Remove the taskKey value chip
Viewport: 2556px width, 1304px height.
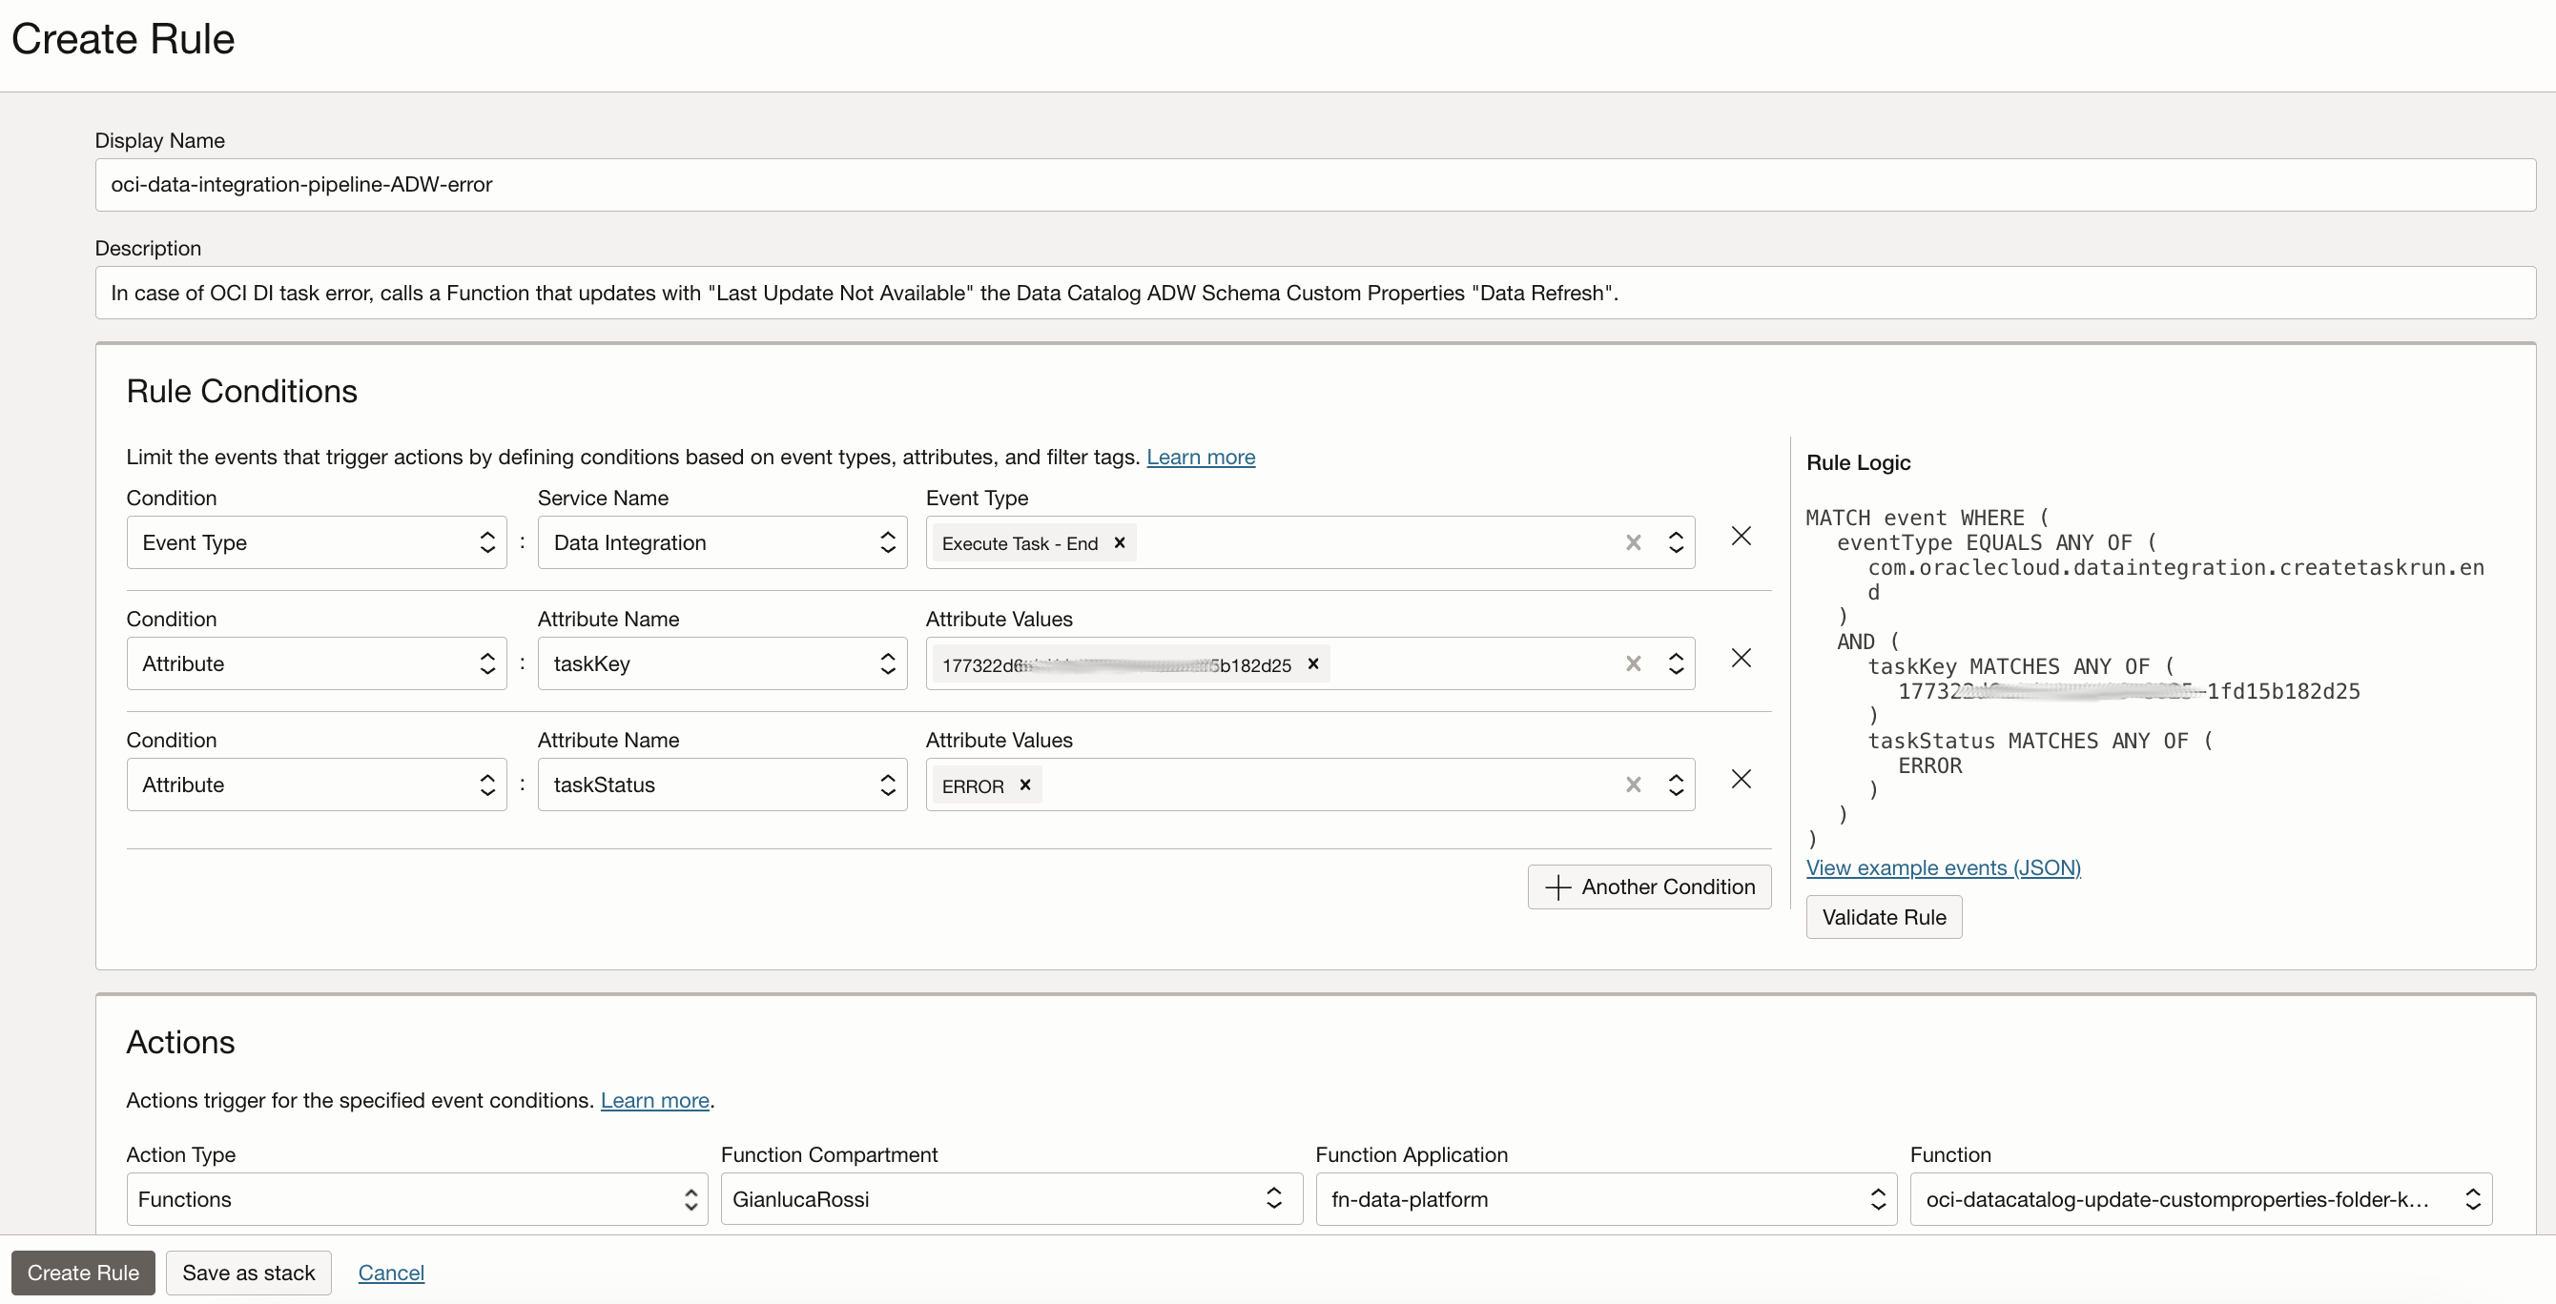pos(1312,663)
